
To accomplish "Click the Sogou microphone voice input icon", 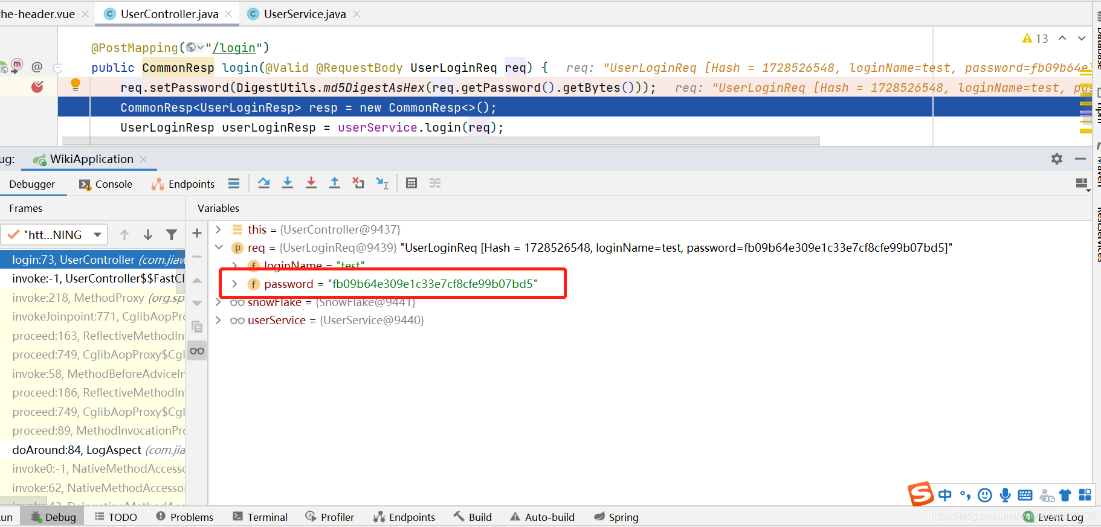I will click(1005, 496).
